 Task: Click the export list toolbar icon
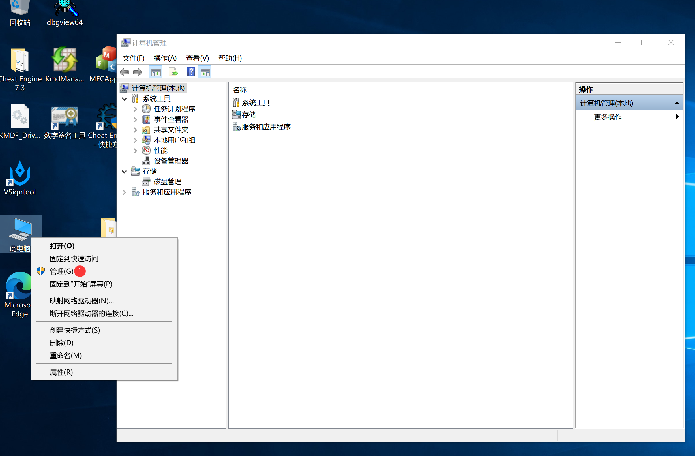click(x=173, y=72)
